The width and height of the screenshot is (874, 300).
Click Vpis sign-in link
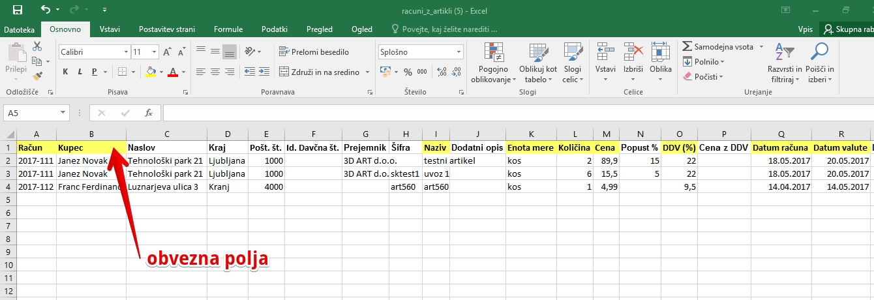pyautogui.click(x=806, y=29)
